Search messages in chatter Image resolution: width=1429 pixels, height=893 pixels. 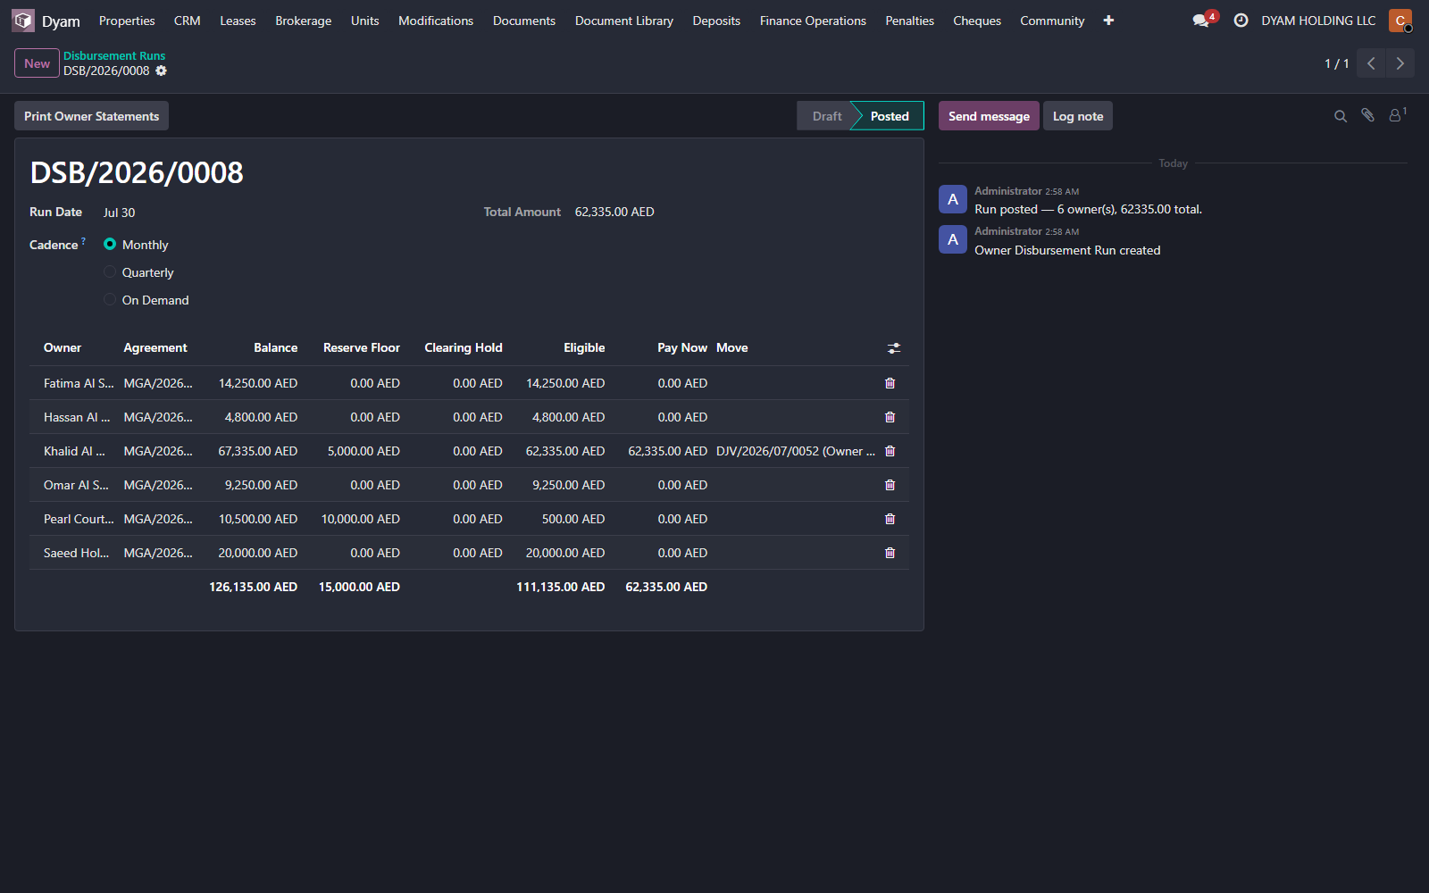[1341, 116]
